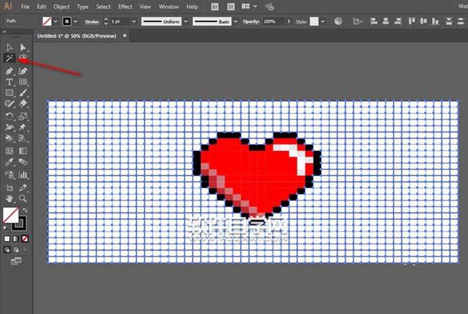Launch Adobe Bridge via Br icon

tap(215, 6)
